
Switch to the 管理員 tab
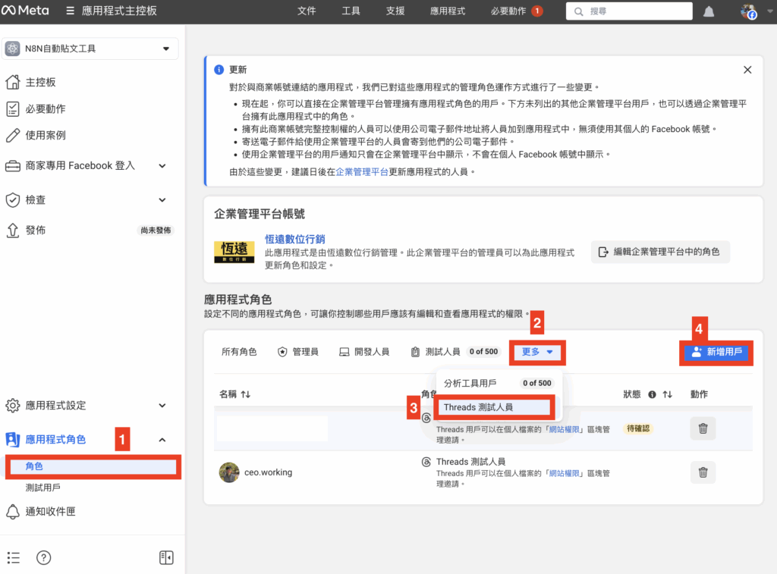pos(297,352)
